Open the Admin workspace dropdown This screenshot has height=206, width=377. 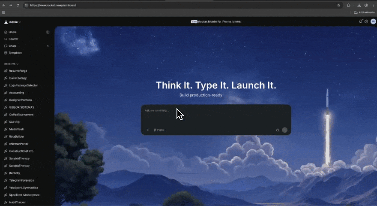(15, 22)
